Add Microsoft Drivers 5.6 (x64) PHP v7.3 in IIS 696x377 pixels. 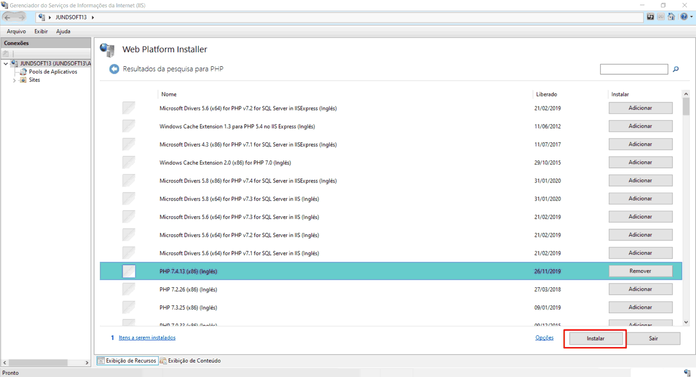coord(640,217)
